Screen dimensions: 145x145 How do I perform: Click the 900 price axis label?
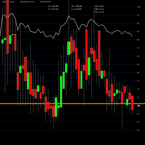point(138,40)
